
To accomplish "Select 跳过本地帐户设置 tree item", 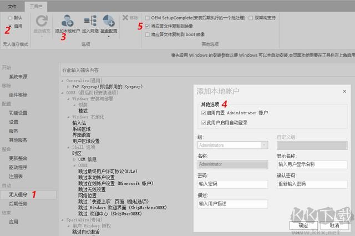I will tap(97, 178).
